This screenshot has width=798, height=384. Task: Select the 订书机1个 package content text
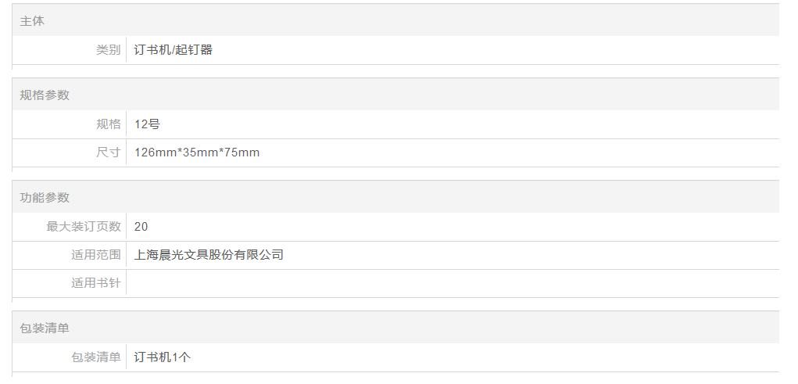pos(163,357)
